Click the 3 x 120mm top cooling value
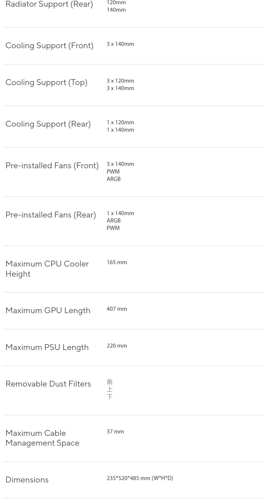 pyautogui.click(x=120, y=81)
